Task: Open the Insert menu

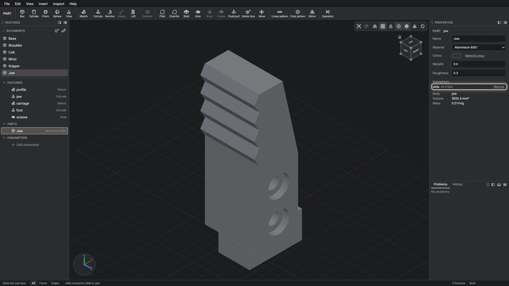Action: click(x=43, y=4)
